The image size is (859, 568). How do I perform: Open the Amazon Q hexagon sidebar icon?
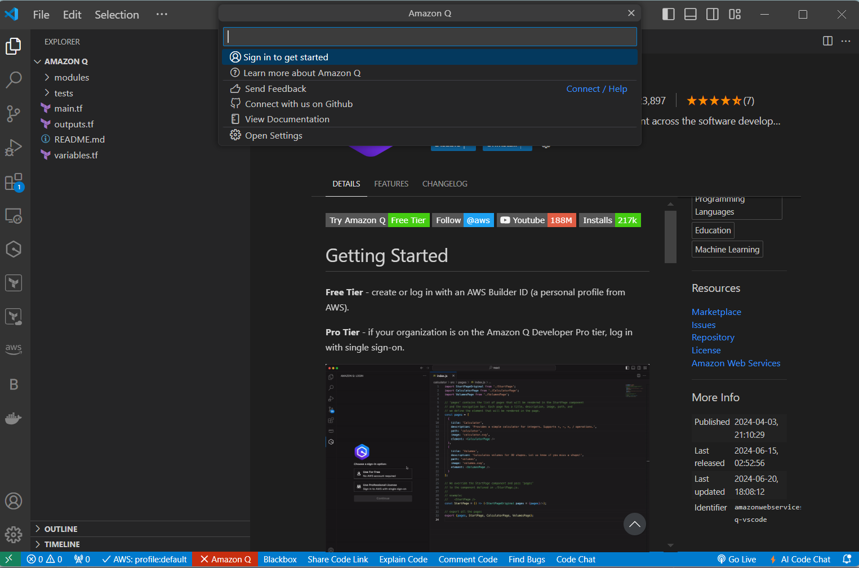coord(14,249)
